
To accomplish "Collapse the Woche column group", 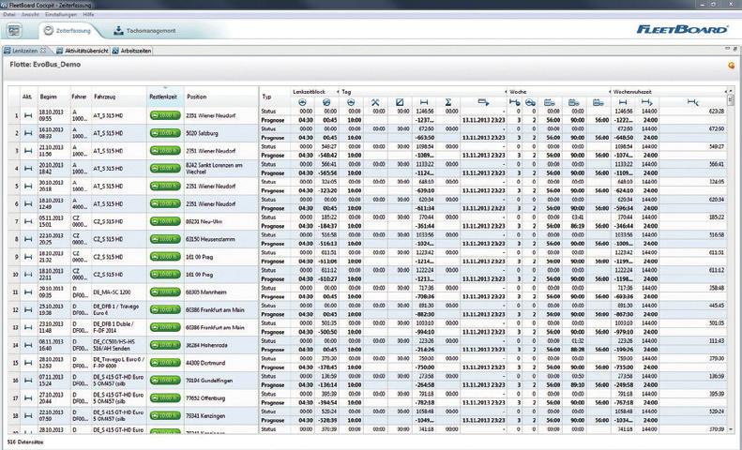I will click(610, 92).
